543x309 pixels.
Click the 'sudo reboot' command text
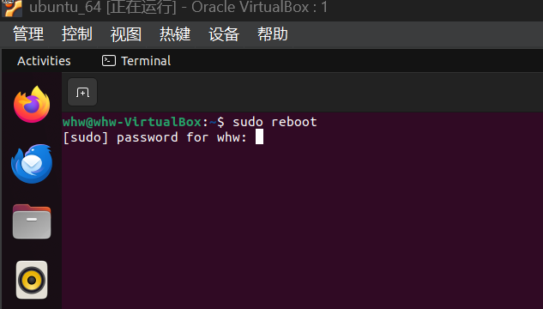(x=275, y=122)
